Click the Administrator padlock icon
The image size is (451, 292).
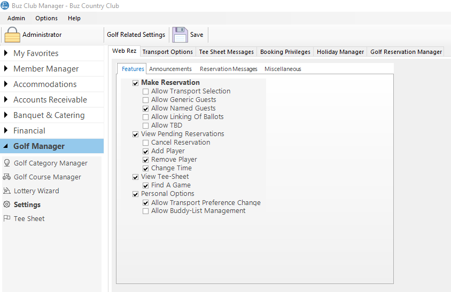(x=12, y=35)
